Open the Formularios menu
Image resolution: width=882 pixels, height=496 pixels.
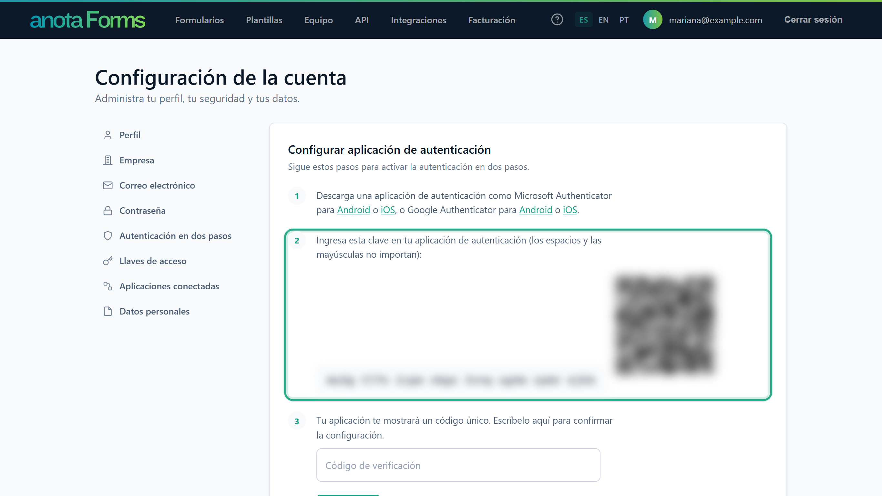pyautogui.click(x=200, y=20)
